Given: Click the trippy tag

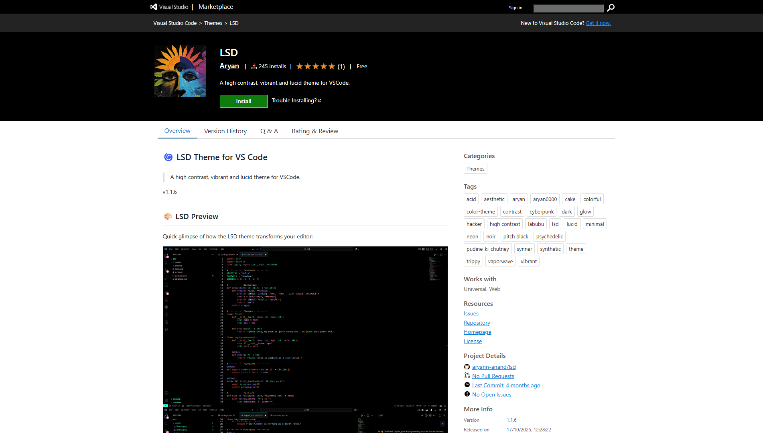Looking at the screenshot, I should coord(473,261).
